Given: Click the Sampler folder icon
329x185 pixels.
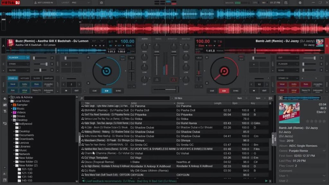Looking at the screenshot, I should pyautogui.click(x=14, y=105).
